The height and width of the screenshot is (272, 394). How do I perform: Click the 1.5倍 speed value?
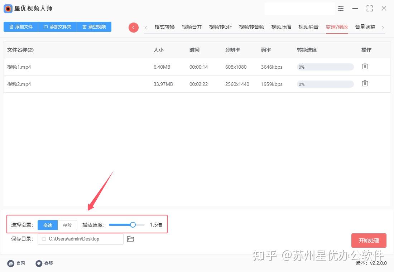click(156, 225)
